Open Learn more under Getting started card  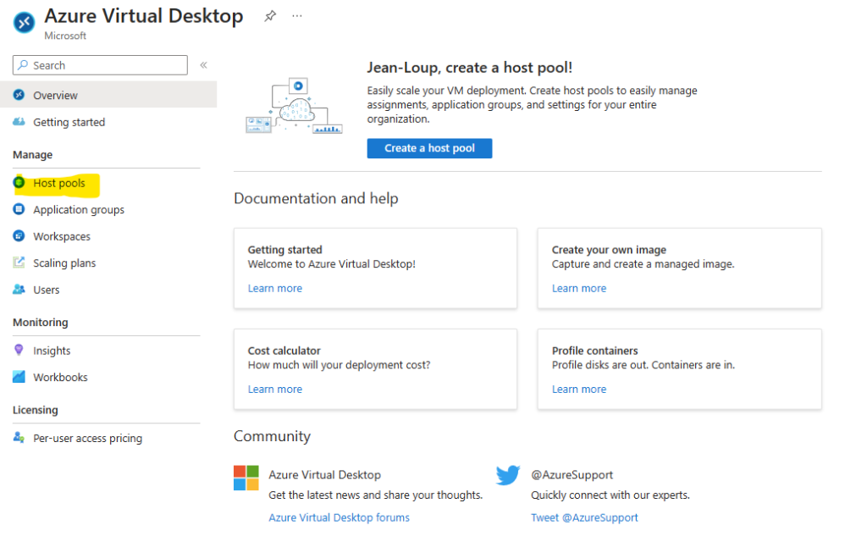click(275, 288)
